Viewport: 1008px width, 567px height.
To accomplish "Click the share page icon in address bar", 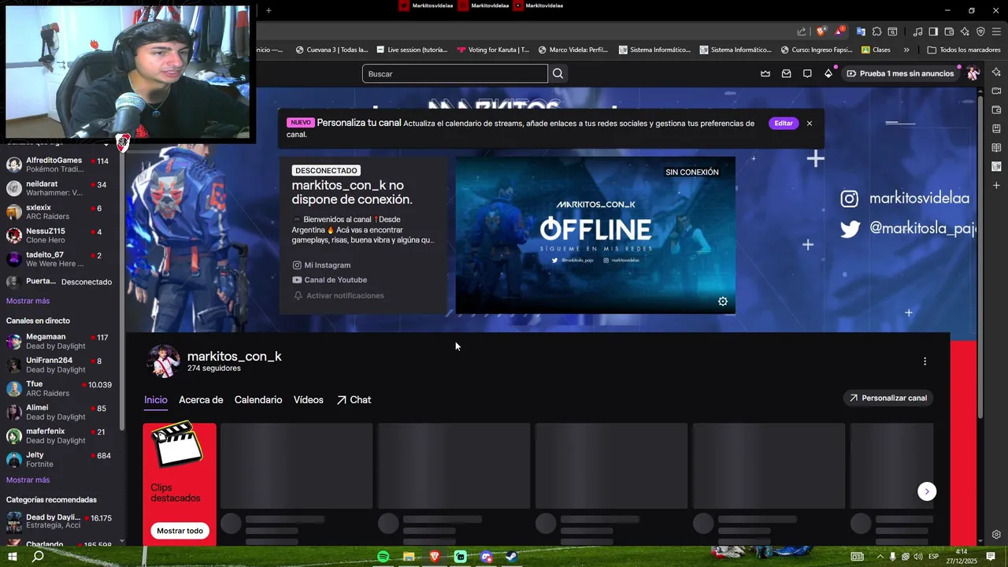I will click(802, 31).
